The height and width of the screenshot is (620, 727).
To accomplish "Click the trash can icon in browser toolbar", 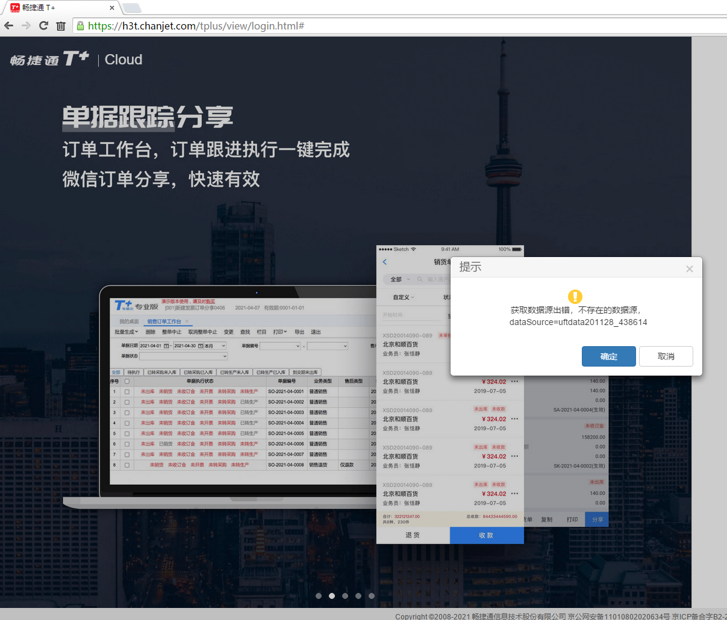I will (61, 26).
